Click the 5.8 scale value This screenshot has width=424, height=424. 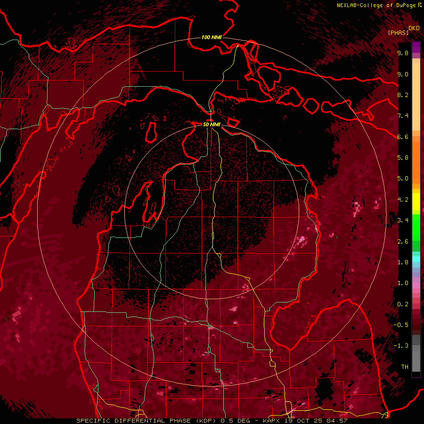(x=403, y=158)
